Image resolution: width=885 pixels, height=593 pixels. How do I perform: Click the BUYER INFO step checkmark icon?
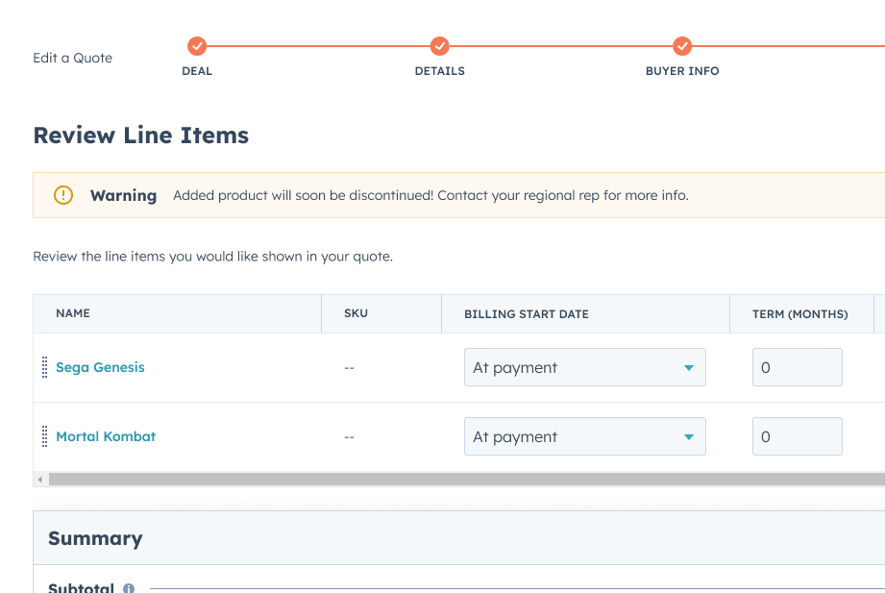(x=682, y=45)
